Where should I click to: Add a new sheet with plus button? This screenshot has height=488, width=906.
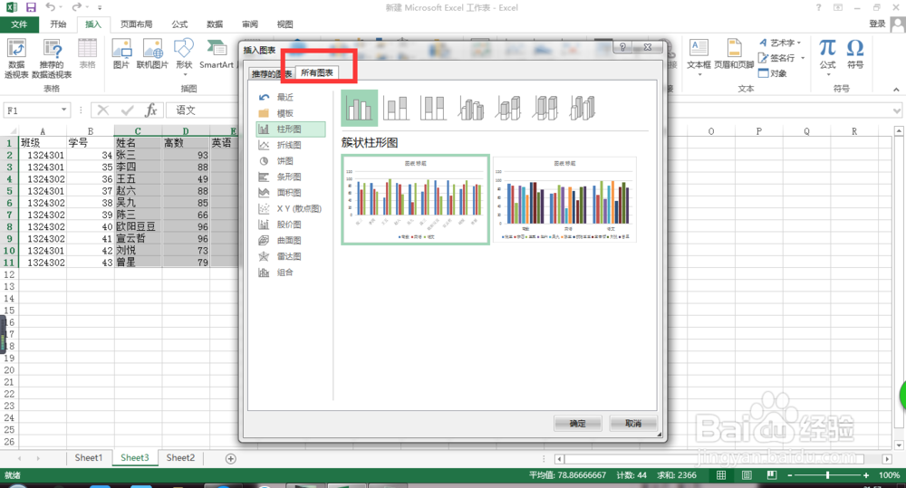230,458
